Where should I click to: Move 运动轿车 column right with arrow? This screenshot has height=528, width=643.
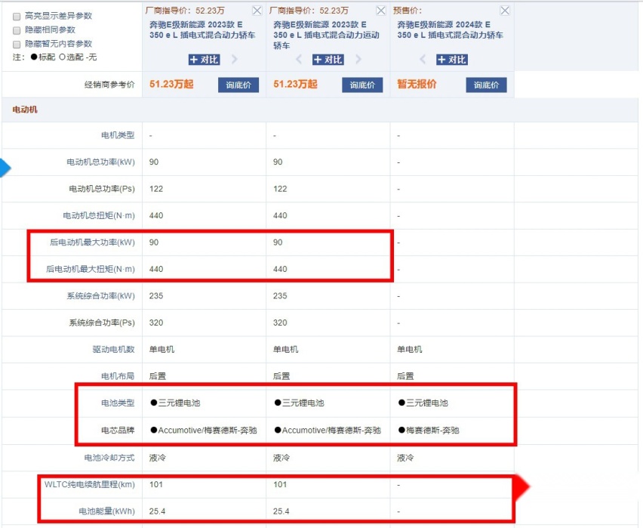pos(358,60)
